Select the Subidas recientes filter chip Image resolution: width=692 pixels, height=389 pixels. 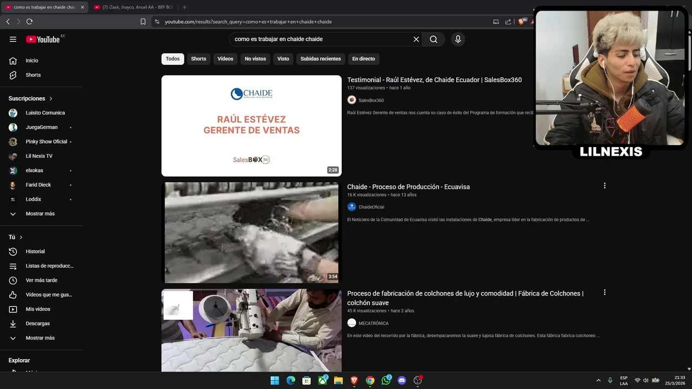pos(321,59)
